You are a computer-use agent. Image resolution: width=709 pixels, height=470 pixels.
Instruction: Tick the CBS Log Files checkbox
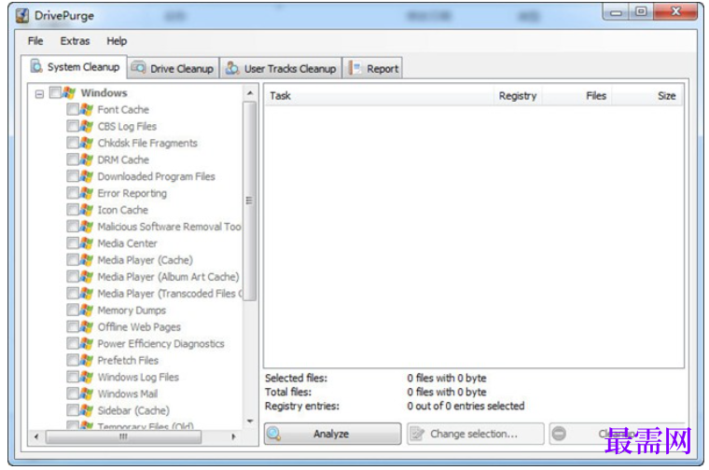click(73, 126)
